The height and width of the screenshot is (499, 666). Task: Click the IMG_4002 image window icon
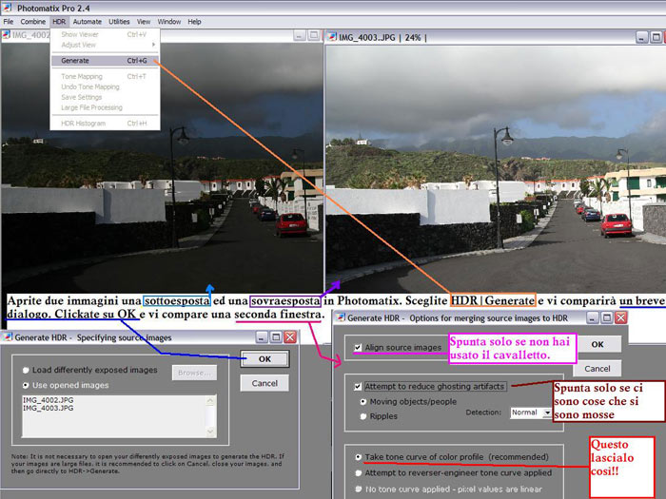click(x=7, y=34)
